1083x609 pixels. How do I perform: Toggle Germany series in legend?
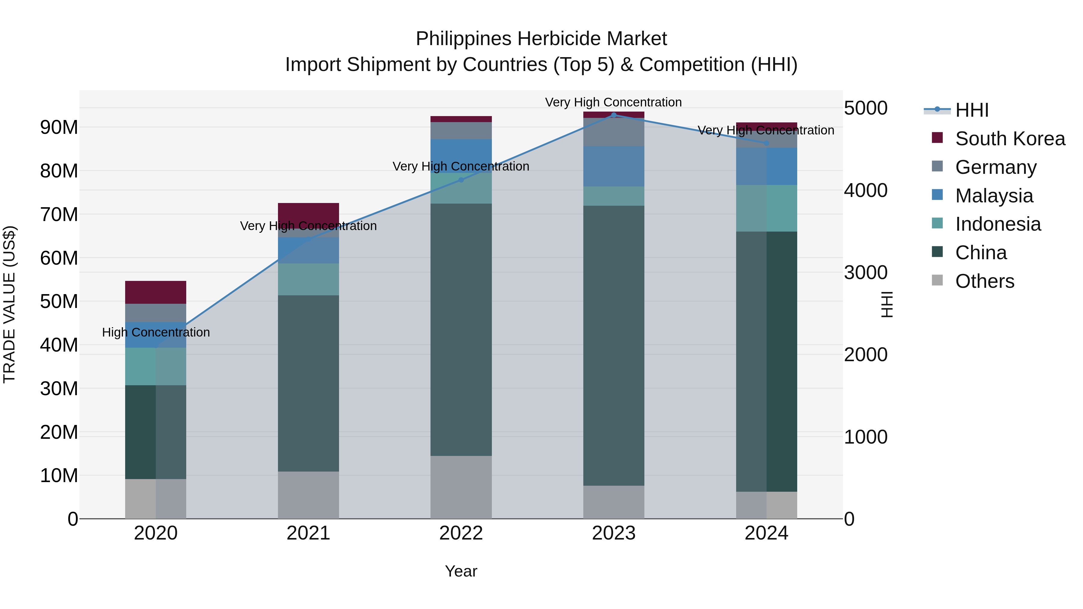coord(984,167)
